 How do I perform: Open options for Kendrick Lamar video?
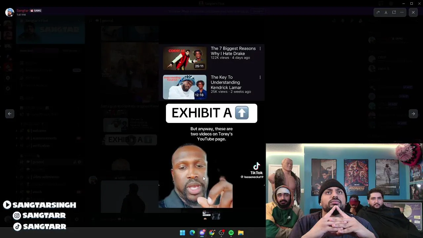[x=260, y=77]
